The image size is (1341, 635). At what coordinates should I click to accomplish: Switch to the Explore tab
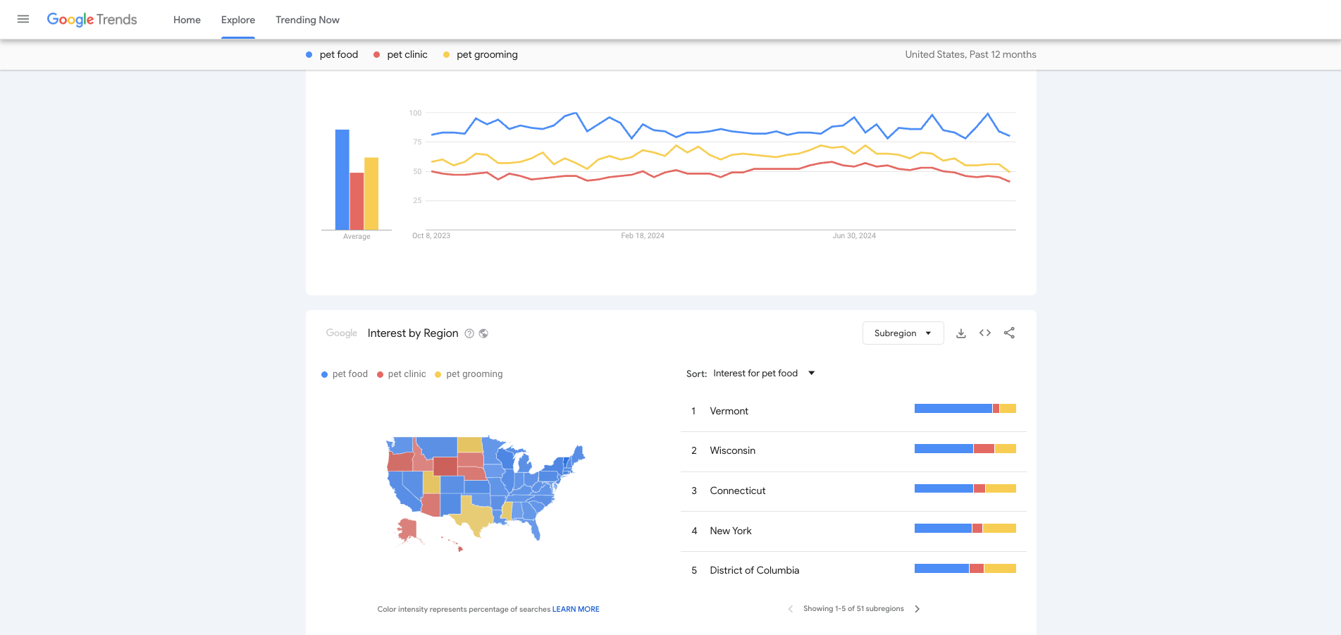(x=238, y=20)
